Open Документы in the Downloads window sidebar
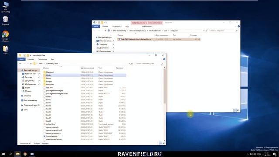Viewport: 279px width, 157px height. coord(104,48)
